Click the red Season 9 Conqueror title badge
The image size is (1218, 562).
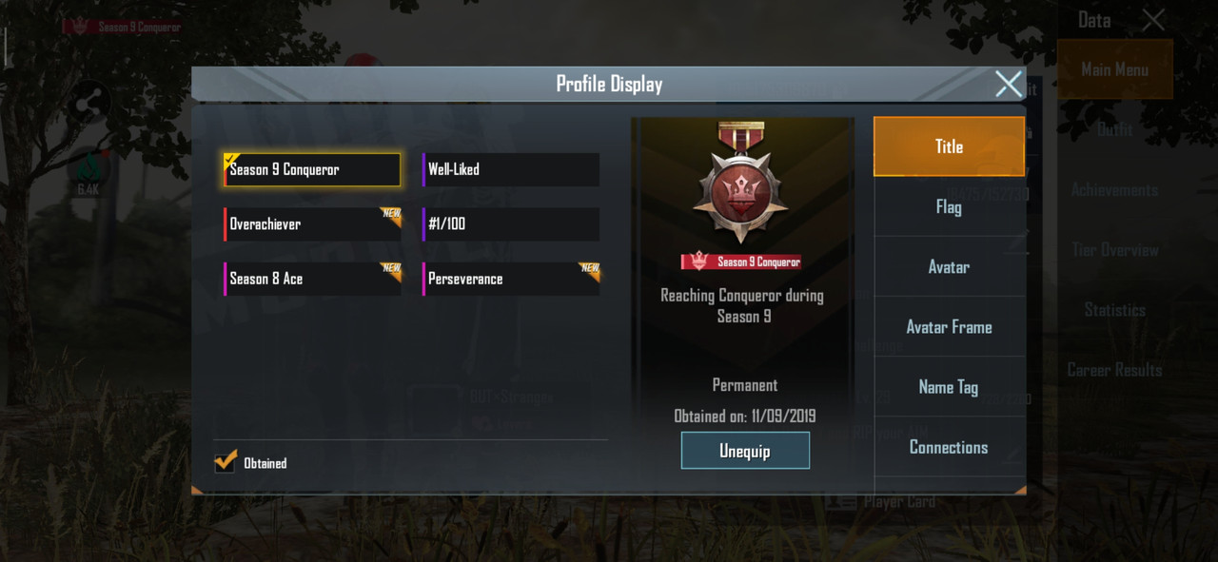742,262
